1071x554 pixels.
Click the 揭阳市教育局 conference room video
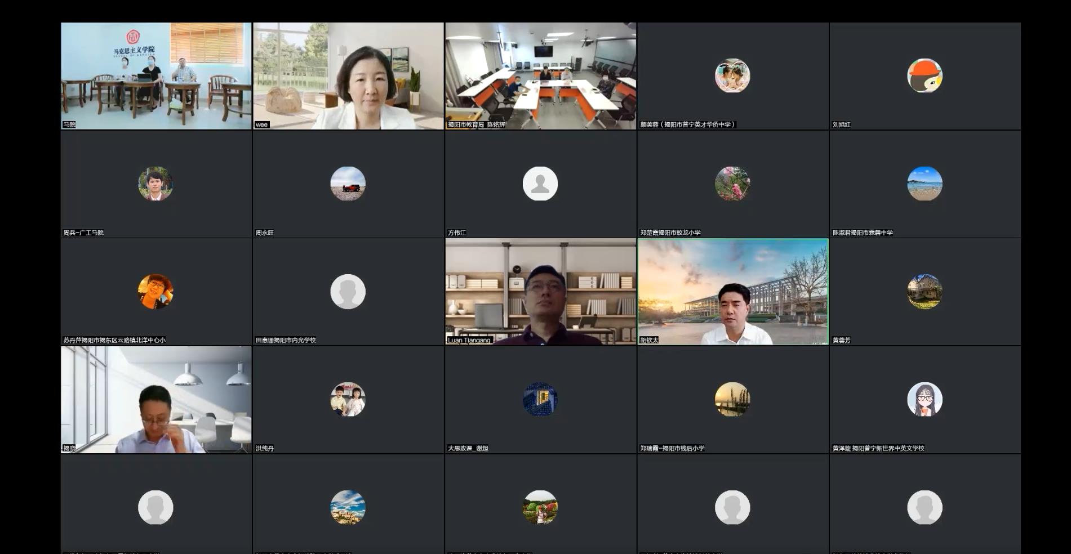[x=540, y=76]
